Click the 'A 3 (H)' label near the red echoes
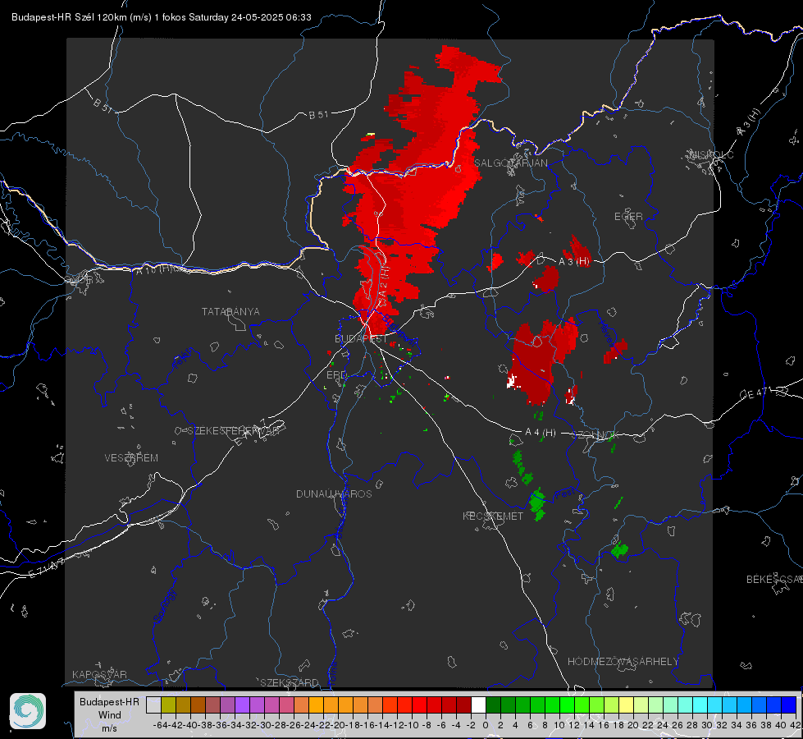Viewport: 803px width, 739px height. (x=573, y=262)
